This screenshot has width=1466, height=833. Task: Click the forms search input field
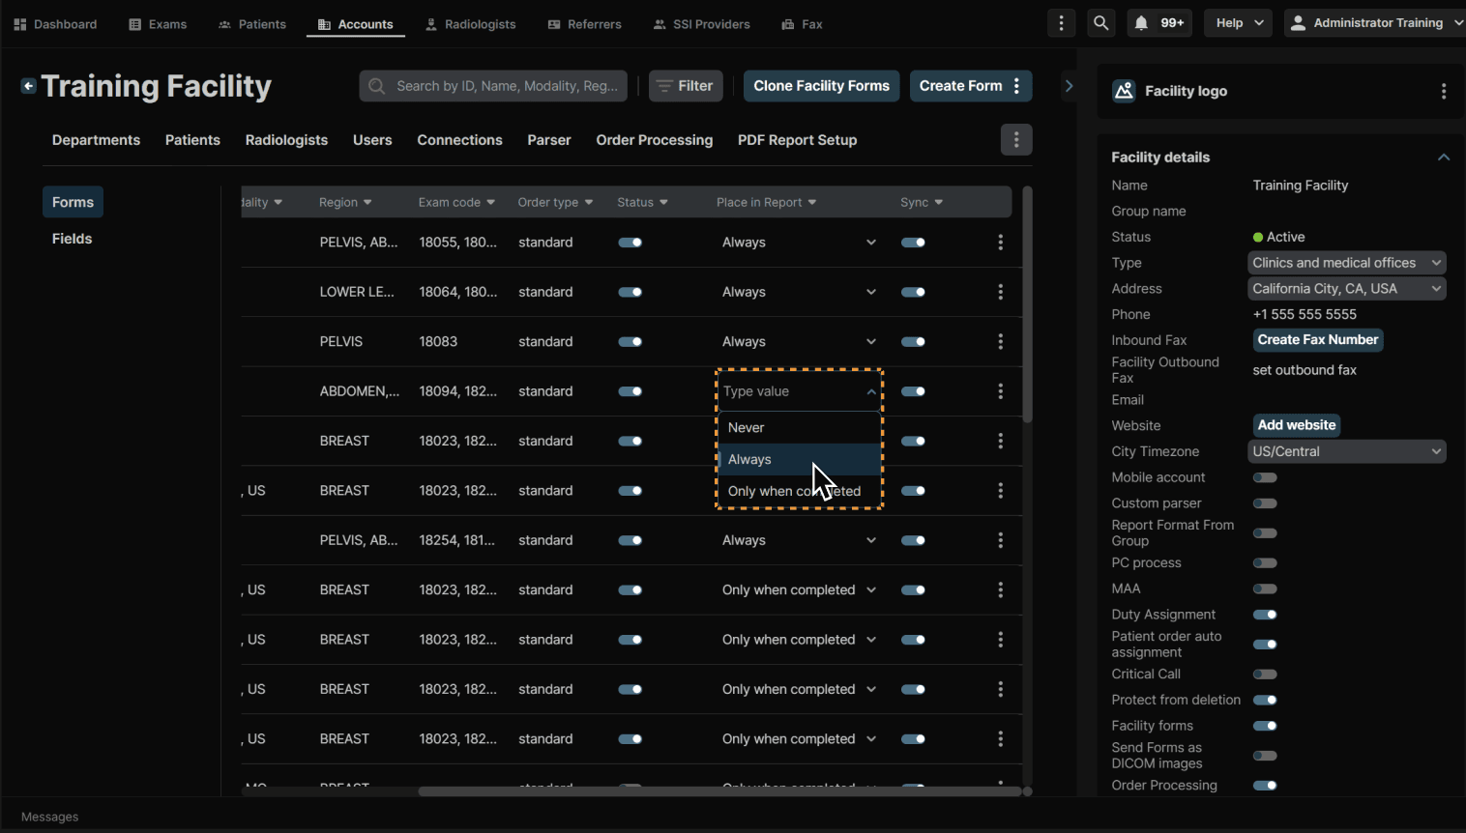(506, 86)
